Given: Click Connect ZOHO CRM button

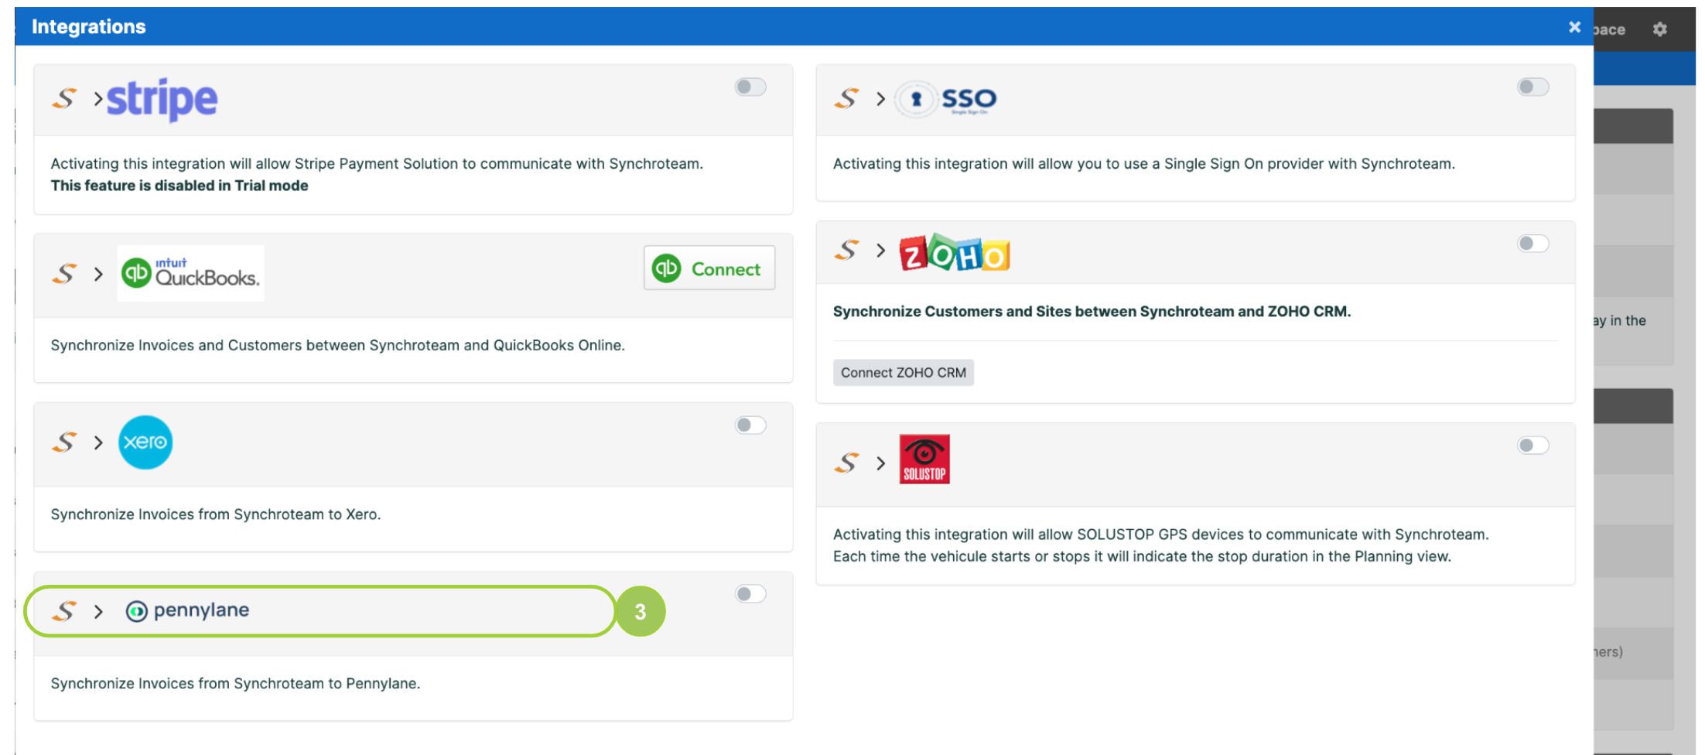Looking at the screenshot, I should [x=904, y=373].
